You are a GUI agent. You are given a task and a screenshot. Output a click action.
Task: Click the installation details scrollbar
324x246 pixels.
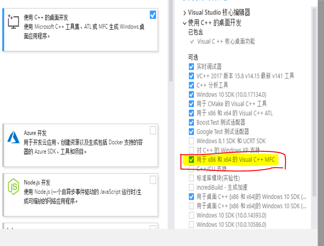[x=314, y=102]
